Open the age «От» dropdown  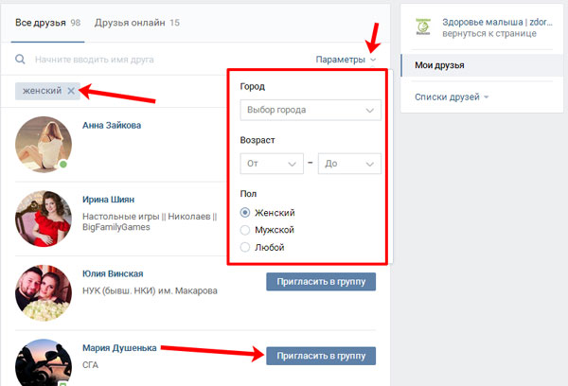click(271, 164)
